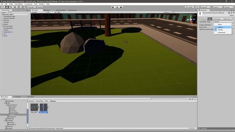Screen dimensions: 235x132
Task: Open the Layout dropdown
Action: tap(228, 7)
